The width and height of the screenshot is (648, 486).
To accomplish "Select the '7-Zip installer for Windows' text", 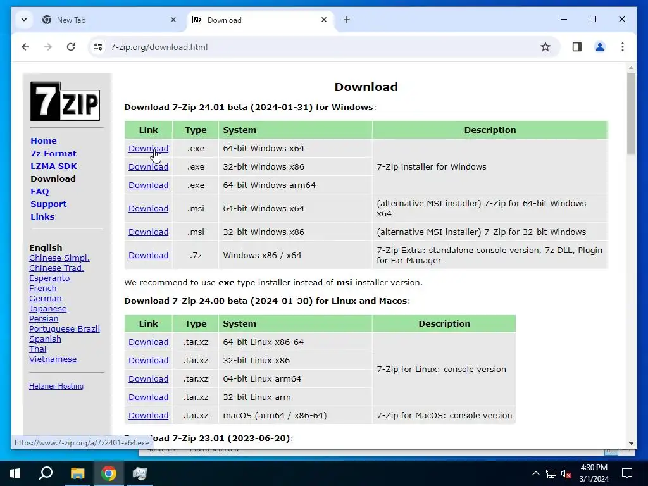I will 432,167.
